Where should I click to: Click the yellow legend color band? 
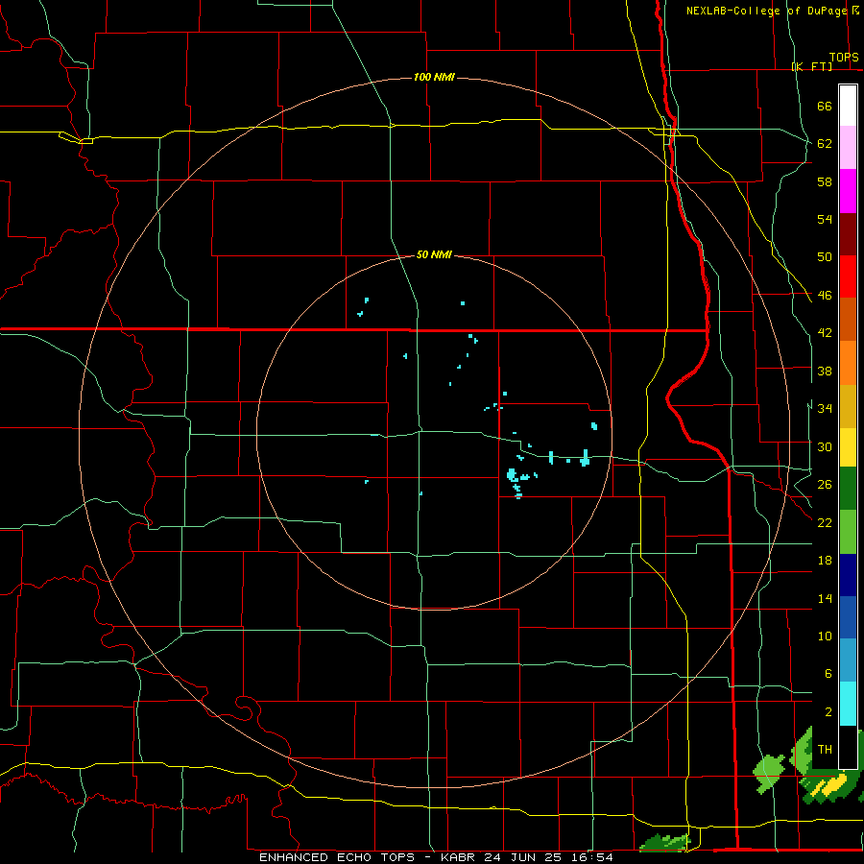click(x=848, y=447)
